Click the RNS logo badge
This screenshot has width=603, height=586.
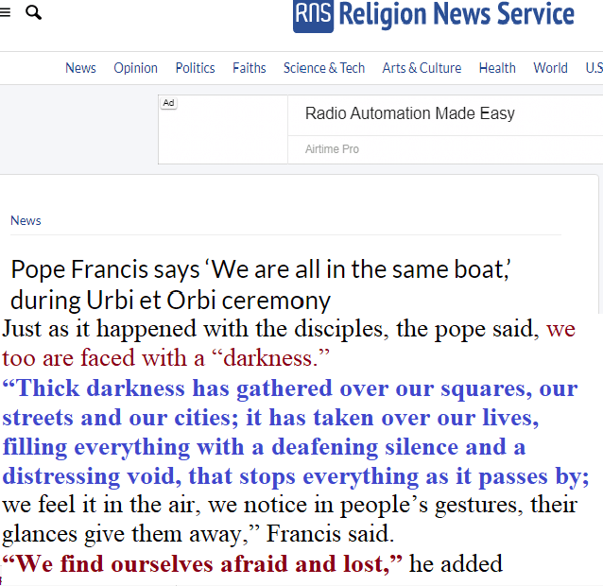[313, 15]
